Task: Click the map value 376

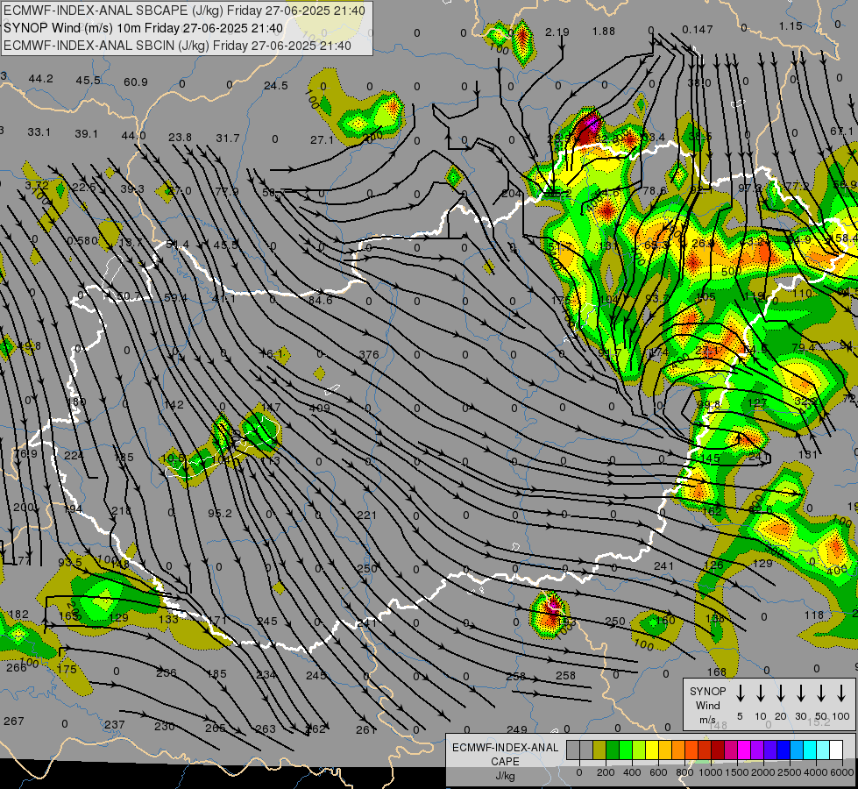Action: [369, 355]
